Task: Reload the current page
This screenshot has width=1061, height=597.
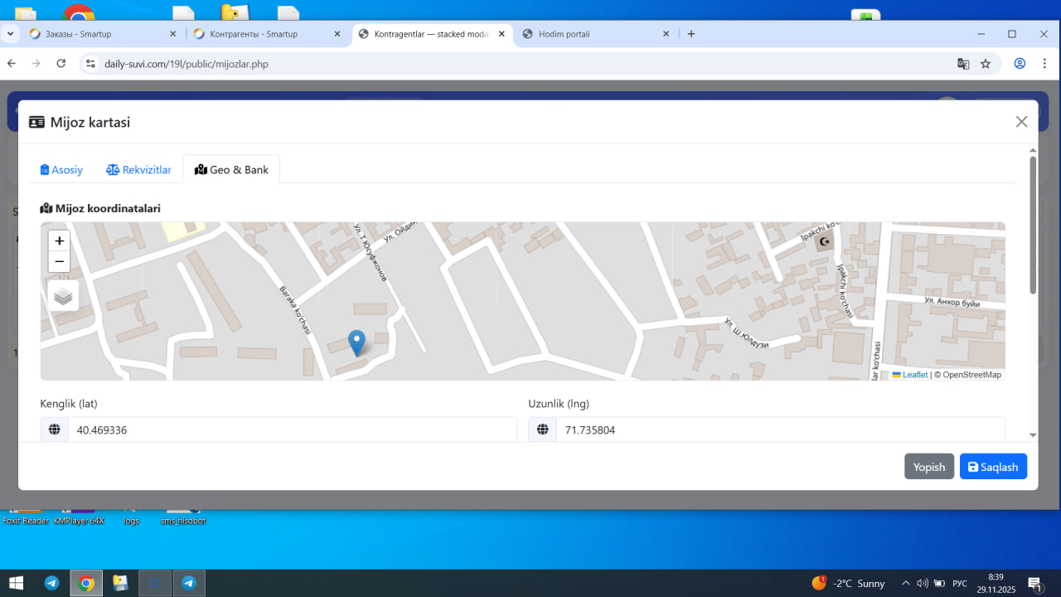Action: (x=61, y=64)
